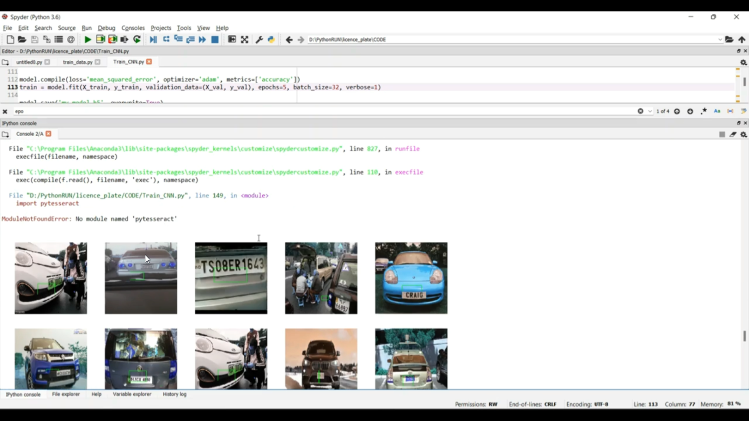
Task: Remove all variables with the eraser icon
Action: pyautogui.click(x=733, y=134)
